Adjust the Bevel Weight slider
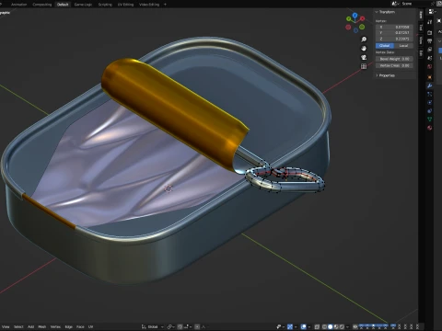The image size is (442, 331). point(394,59)
